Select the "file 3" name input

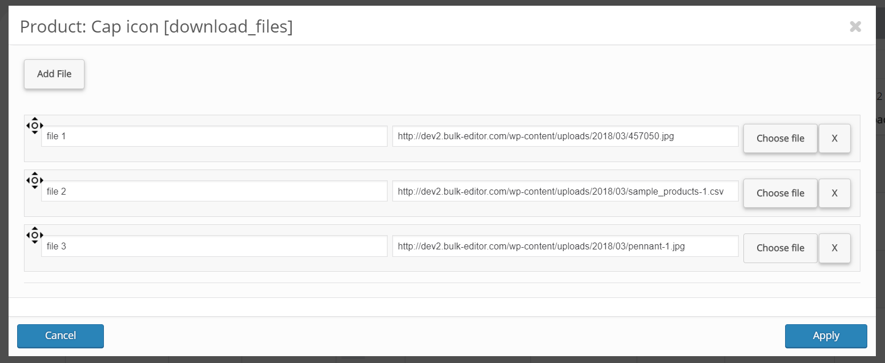pyautogui.click(x=214, y=246)
